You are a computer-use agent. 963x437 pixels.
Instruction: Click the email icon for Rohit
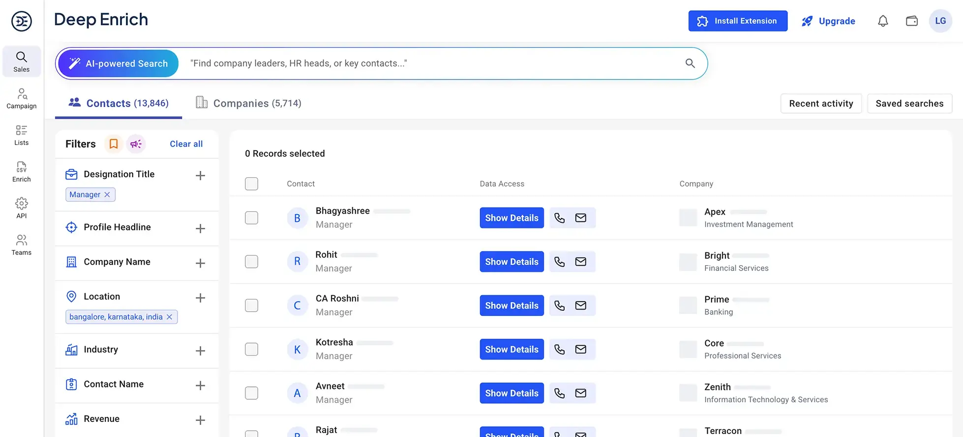pos(581,262)
